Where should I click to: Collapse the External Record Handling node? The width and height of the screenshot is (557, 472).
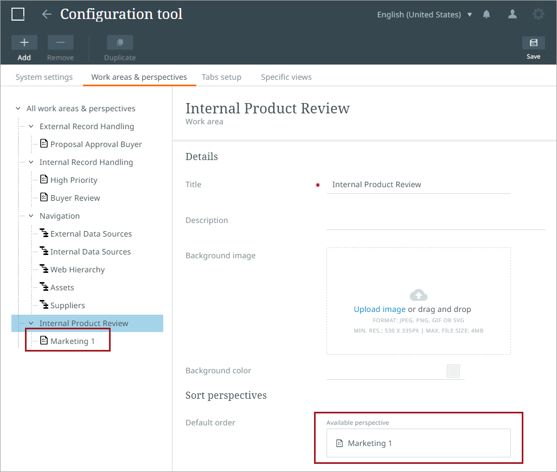point(31,126)
